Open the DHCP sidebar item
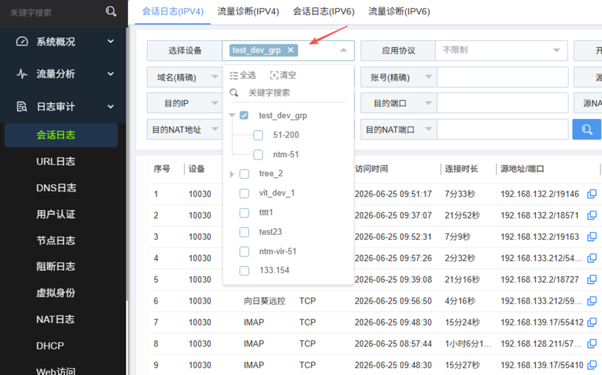Image resolution: width=602 pixels, height=375 pixels. (50, 346)
